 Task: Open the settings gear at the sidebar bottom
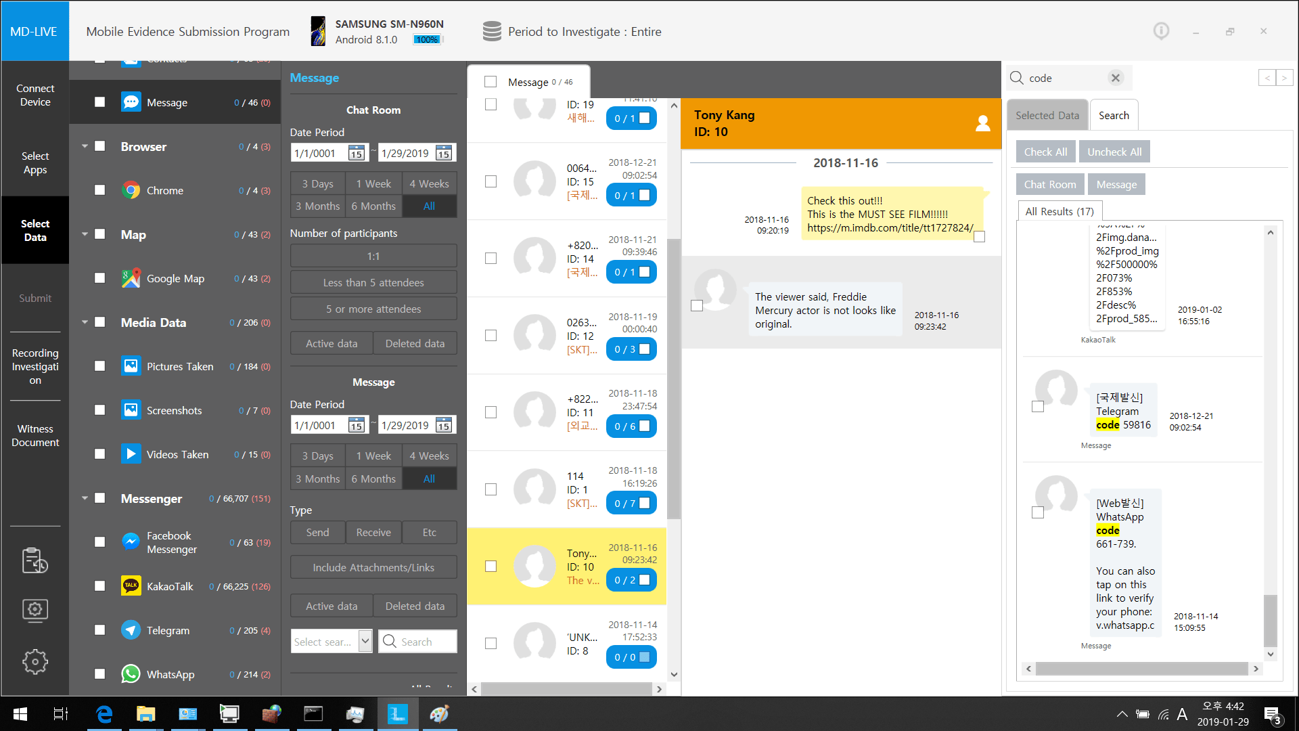[x=35, y=661]
